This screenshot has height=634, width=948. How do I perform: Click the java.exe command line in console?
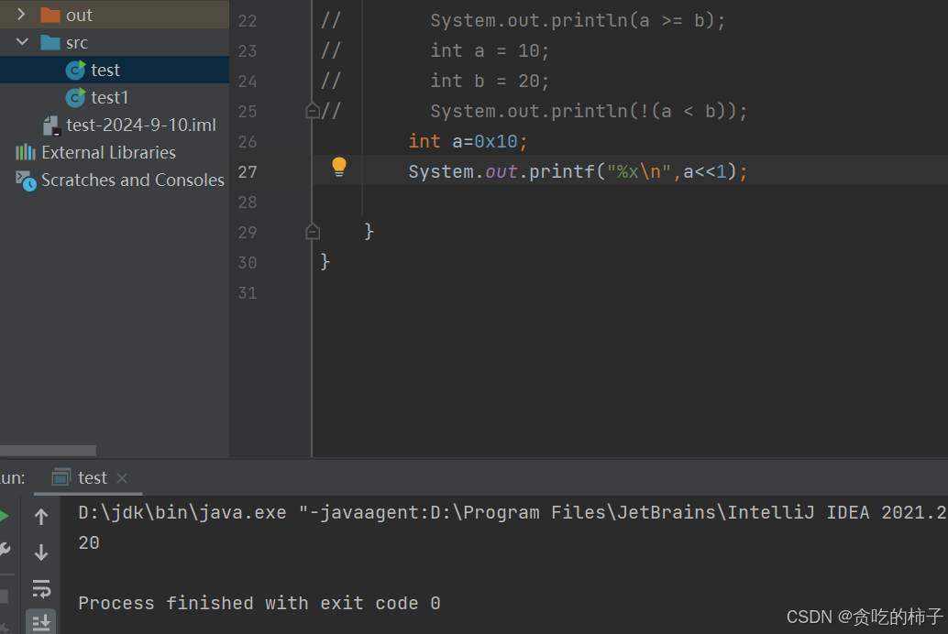tap(513, 512)
